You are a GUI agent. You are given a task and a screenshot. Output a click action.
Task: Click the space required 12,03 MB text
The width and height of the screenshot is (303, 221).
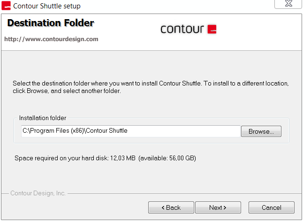click(x=75, y=158)
